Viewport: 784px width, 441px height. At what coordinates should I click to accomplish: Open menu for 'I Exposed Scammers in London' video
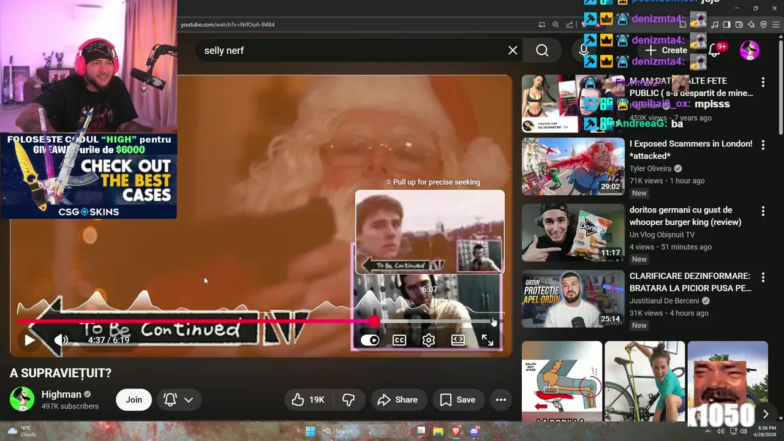(763, 145)
